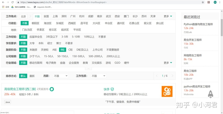Open recently viewed Python数据与爬虫工程师
Screen dimensions: 223x114
pos(198,24)
